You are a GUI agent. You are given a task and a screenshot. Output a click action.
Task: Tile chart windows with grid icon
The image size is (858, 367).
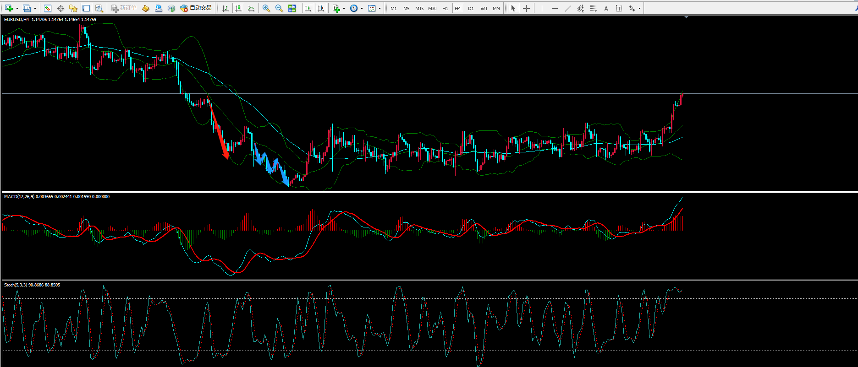click(x=292, y=8)
